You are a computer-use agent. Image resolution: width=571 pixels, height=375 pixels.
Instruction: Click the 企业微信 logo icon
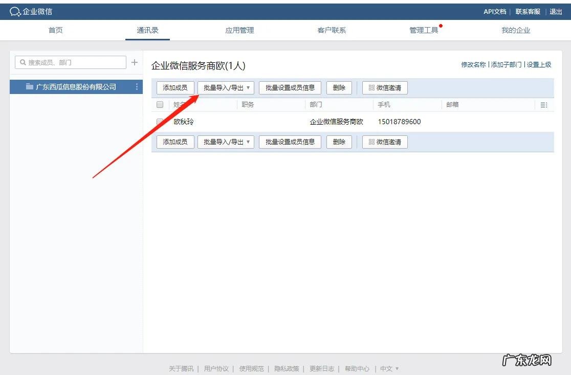click(14, 11)
